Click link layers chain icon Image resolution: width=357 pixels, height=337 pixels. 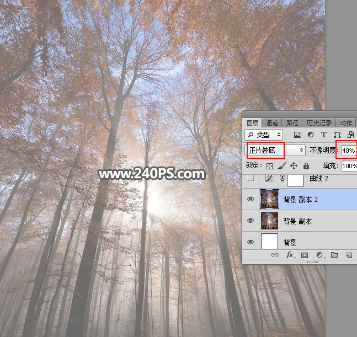[x=275, y=255]
